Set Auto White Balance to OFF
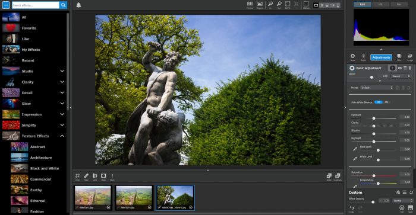 tap(379, 102)
